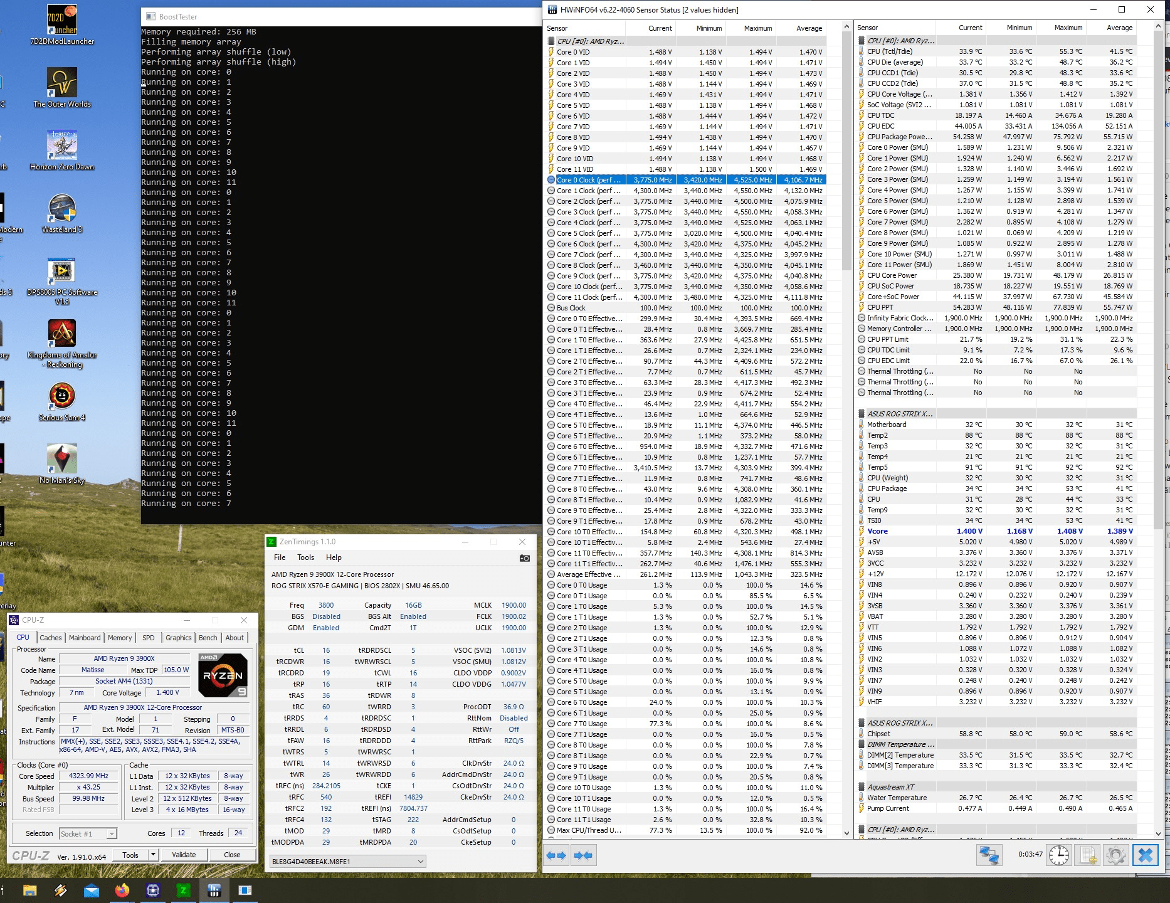Select the blue Vcore sensor row

click(997, 531)
